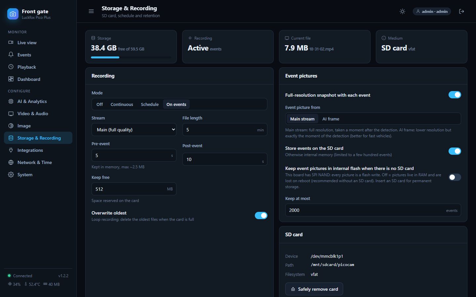Image resolution: width=476 pixels, height=297 pixels.
Task: Click the Video & Audio monitor icon
Action: [x=11, y=114]
